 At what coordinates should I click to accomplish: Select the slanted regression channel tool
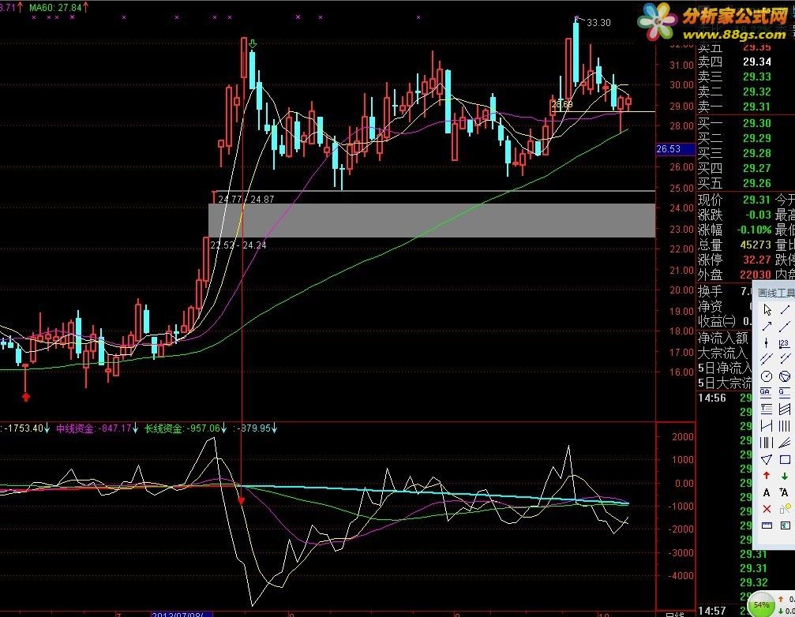pos(785,409)
